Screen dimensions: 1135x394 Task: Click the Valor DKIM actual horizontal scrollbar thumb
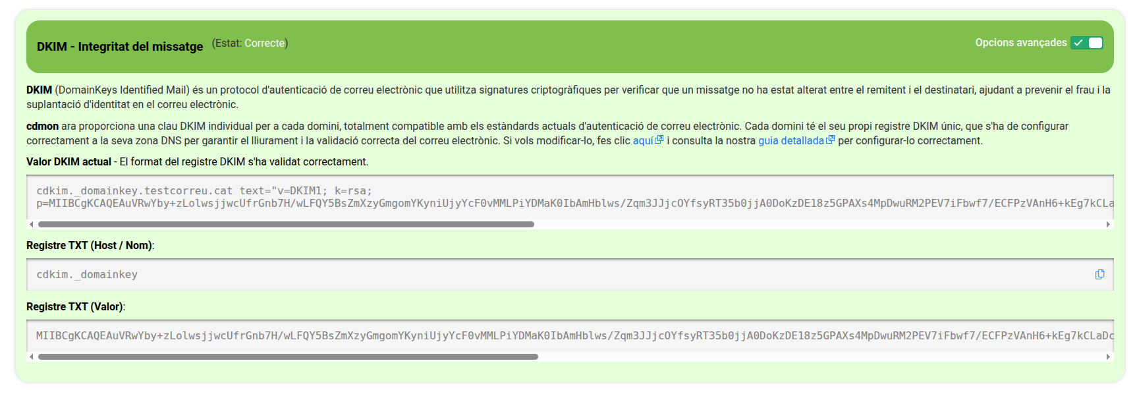click(x=286, y=225)
